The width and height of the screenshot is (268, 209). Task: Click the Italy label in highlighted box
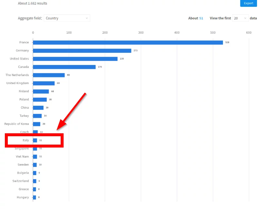pos(26,140)
